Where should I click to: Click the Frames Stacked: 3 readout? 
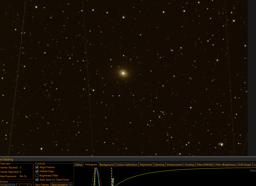(x=11, y=167)
